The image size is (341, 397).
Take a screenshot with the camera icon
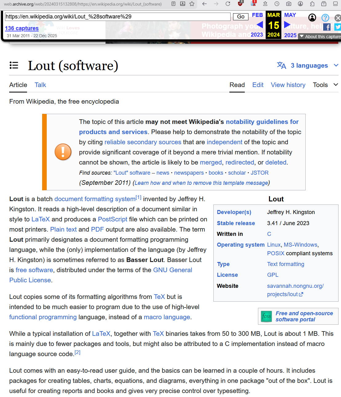tap(289, 4)
